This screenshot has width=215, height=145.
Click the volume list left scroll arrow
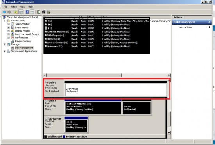pos(45,75)
